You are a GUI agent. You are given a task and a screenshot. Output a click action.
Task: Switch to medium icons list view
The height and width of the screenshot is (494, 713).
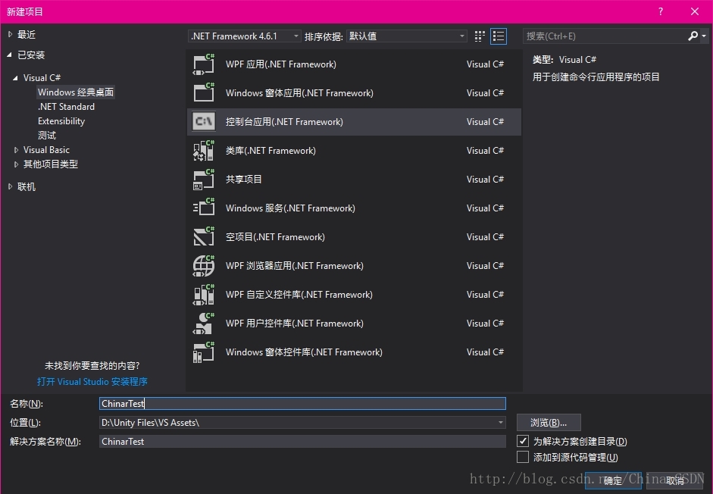[x=499, y=36]
